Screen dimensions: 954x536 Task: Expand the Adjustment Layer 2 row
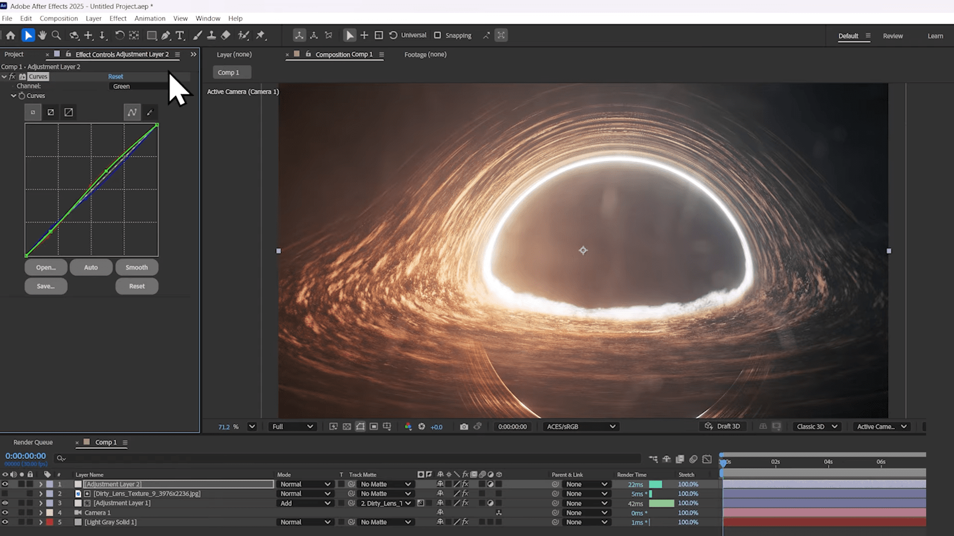coord(40,484)
